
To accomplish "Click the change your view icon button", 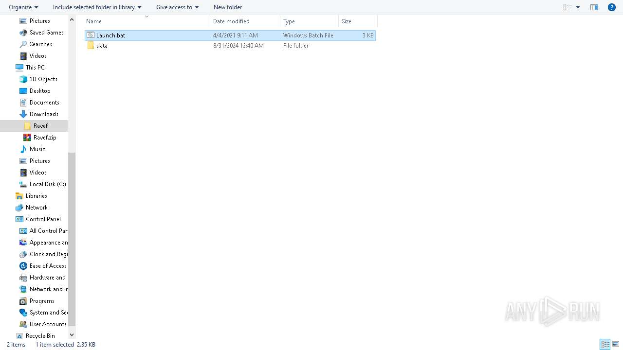I will [568, 7].
